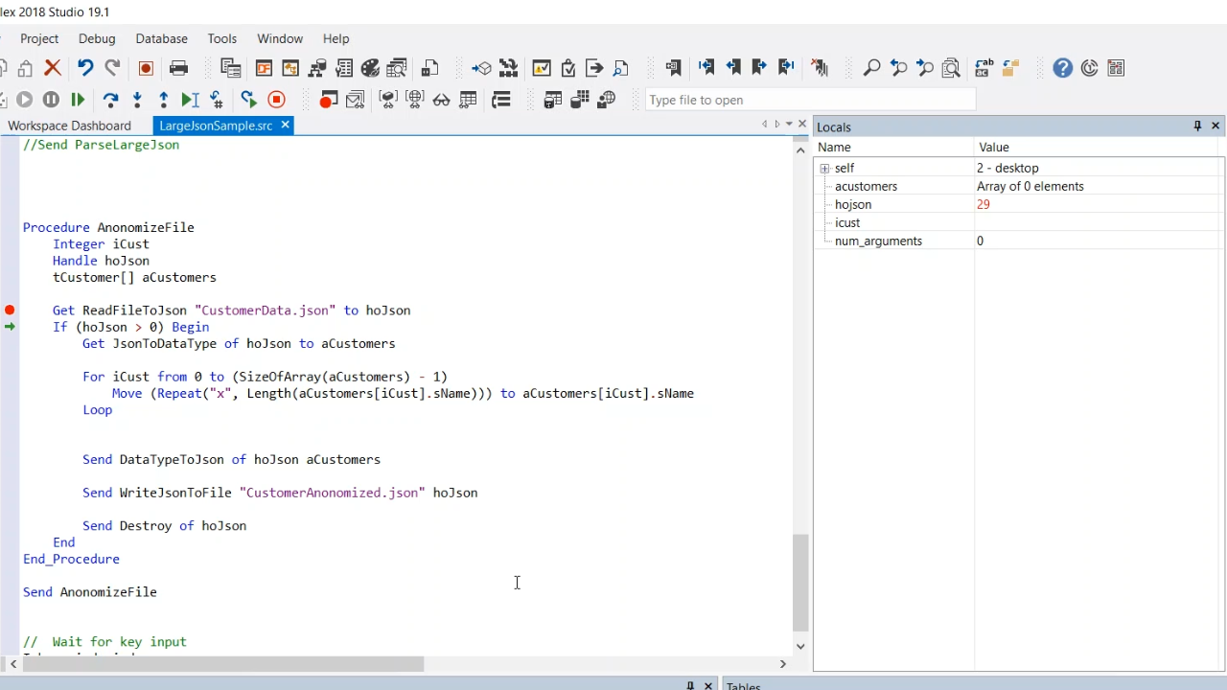Click the blue Help question mark icon
Screen dimensions: 1227x690
1062,68
